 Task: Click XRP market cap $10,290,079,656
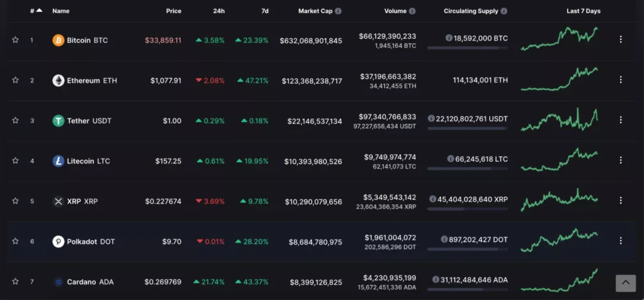(x=314, y=202)
